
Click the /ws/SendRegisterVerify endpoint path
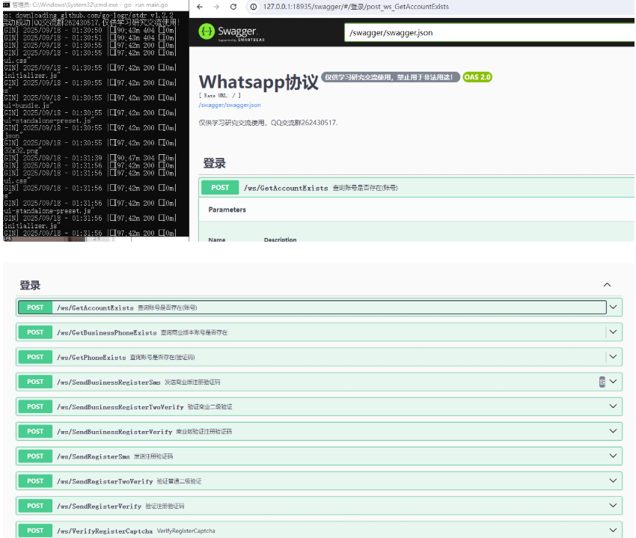pos(99,506)
